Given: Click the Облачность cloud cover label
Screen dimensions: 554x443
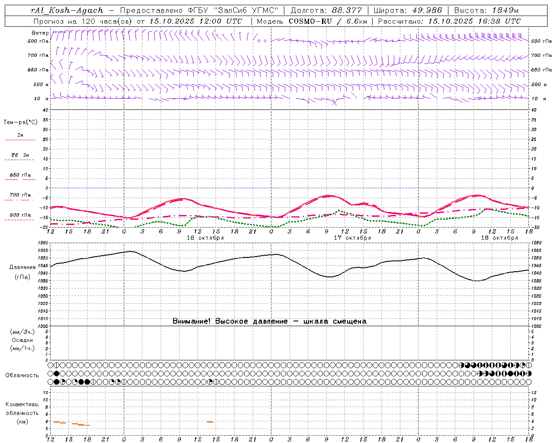Looking at the screenshot, I should [22, 376].
